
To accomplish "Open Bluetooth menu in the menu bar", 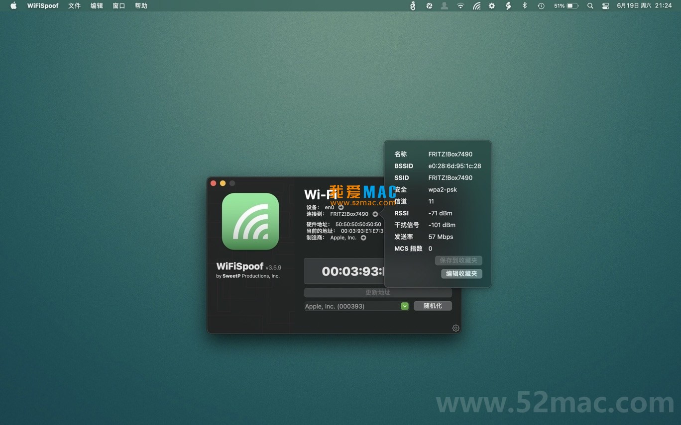I will coord(524,6).
